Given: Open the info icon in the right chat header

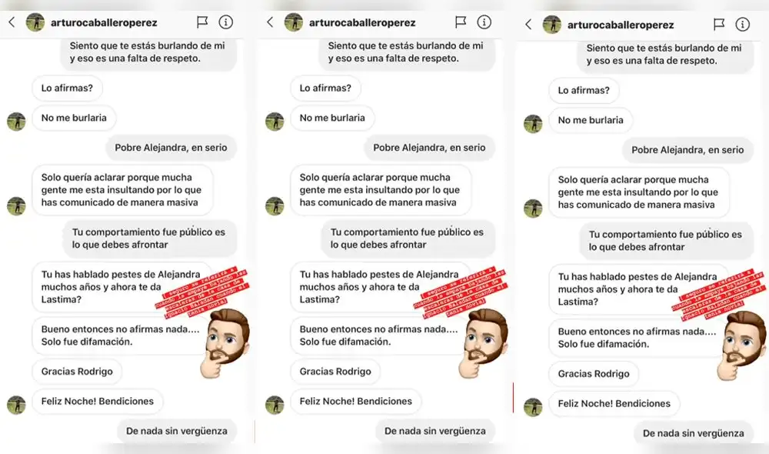Looking at the screenshot, I should pos(743,25).
